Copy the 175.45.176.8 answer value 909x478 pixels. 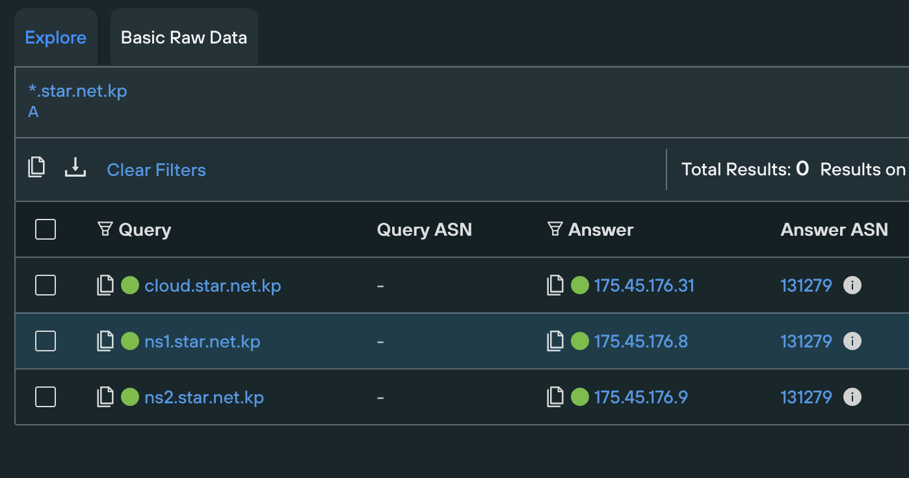tap(555, 342)
